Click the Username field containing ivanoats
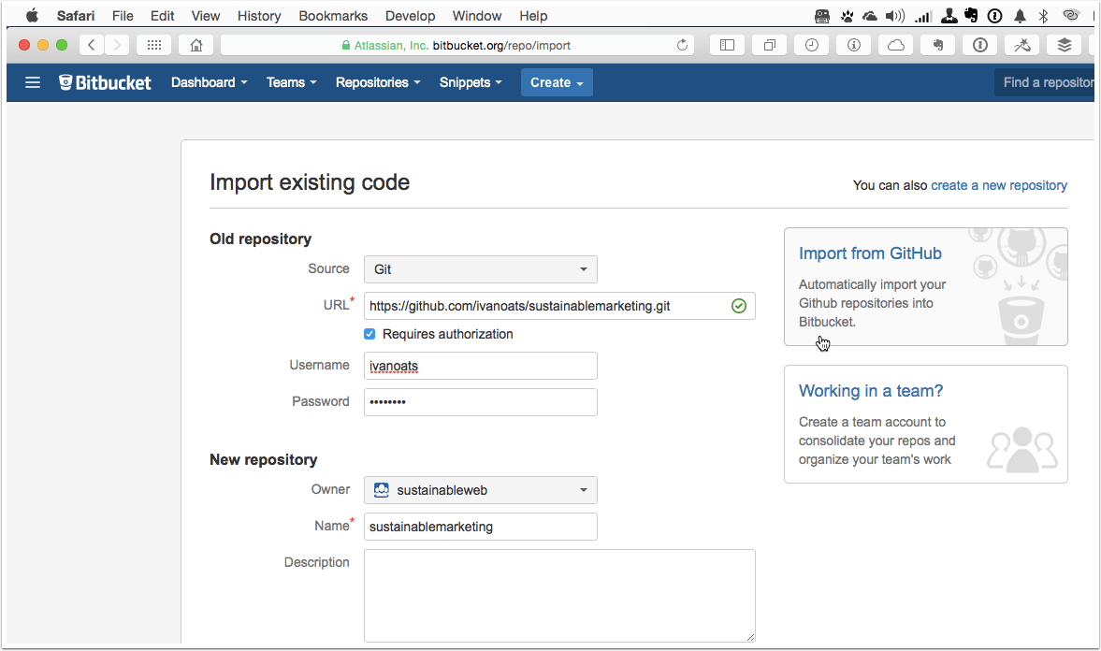 coord(480,366)
